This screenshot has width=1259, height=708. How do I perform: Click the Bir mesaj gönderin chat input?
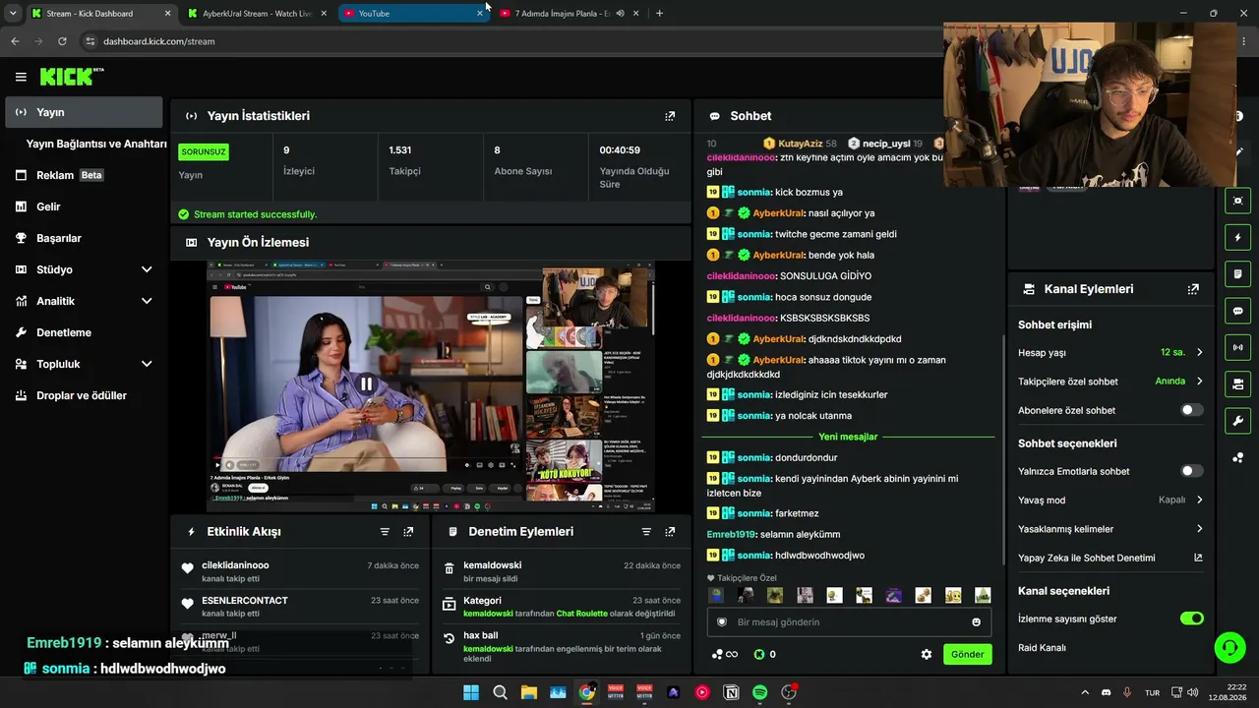pos(849,622)
